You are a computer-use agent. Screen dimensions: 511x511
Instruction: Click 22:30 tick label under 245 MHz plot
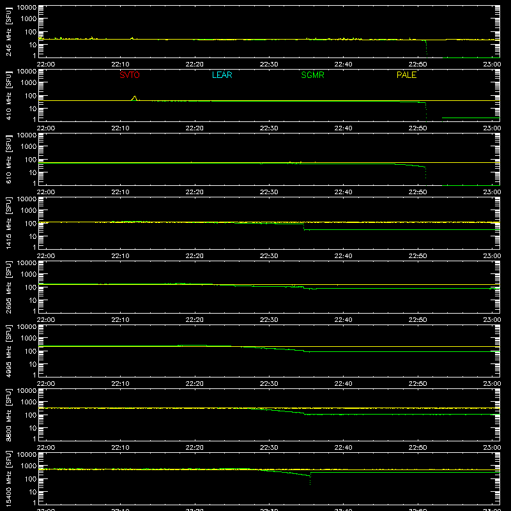pyautogui.click(x=269, y=65)
